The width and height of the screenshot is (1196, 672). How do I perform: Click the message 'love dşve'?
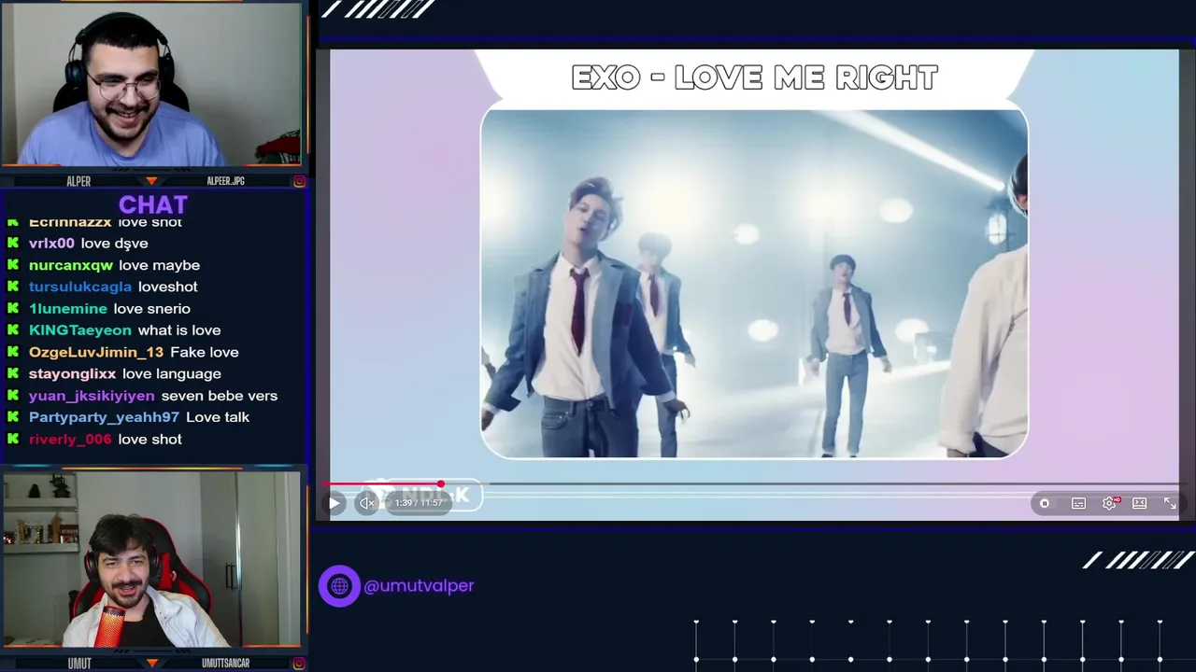click(x=114, y=243)
